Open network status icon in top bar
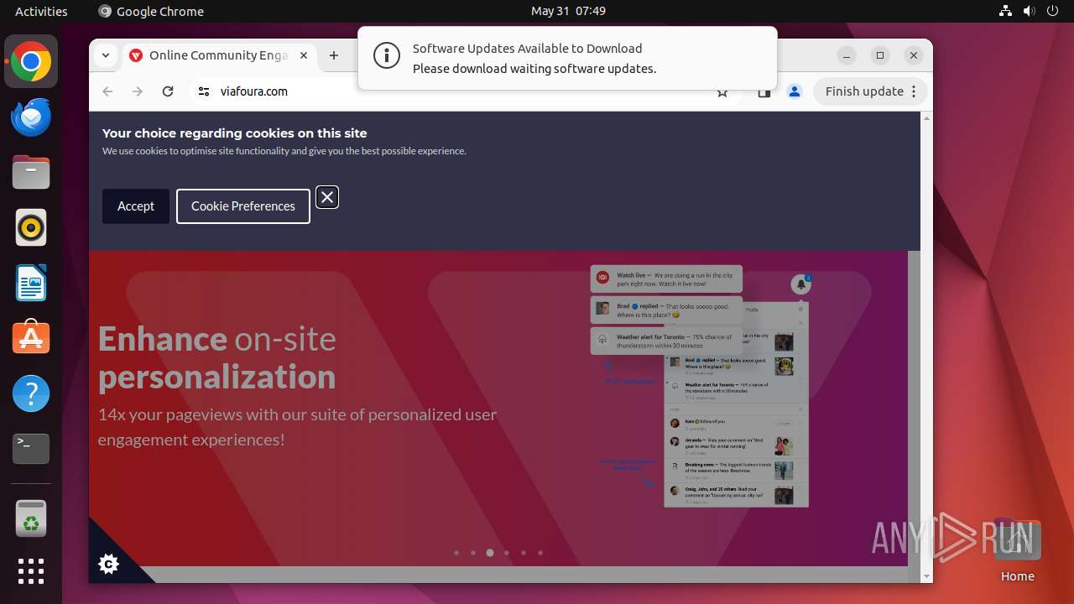The height and width of the screenshot is (604, 1074). pyautogui.click(x=1006, y=11)
